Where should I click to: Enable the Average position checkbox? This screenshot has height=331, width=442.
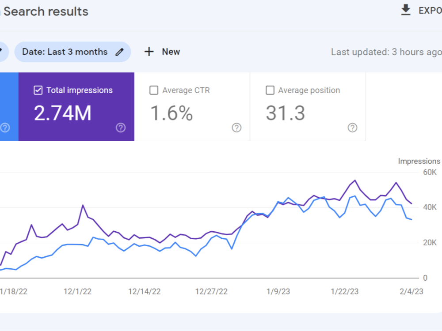(x=270, y=90)
